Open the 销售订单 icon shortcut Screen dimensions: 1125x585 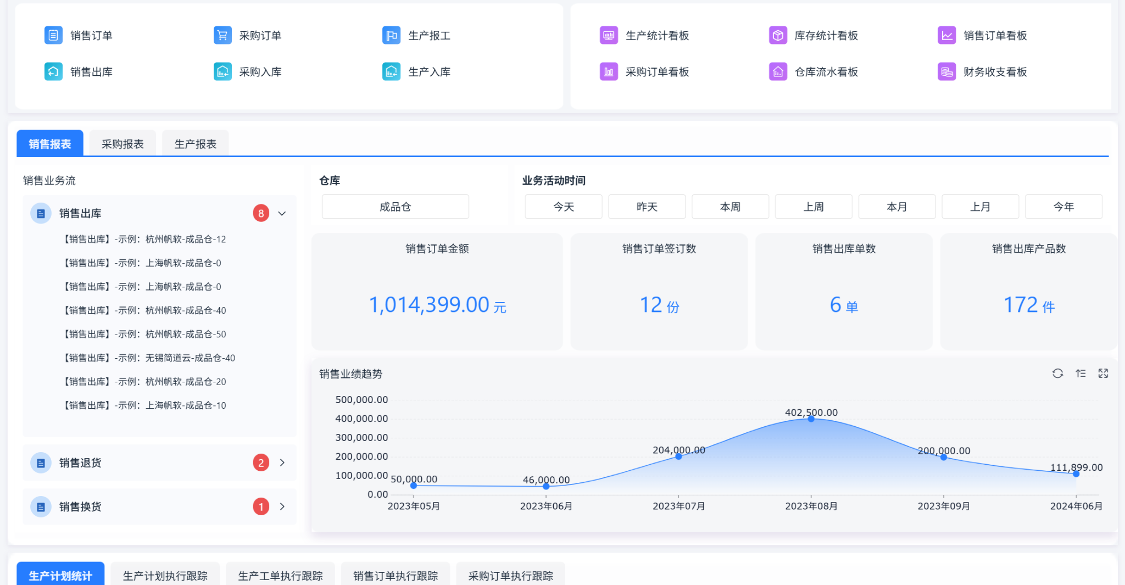point(53,36)
